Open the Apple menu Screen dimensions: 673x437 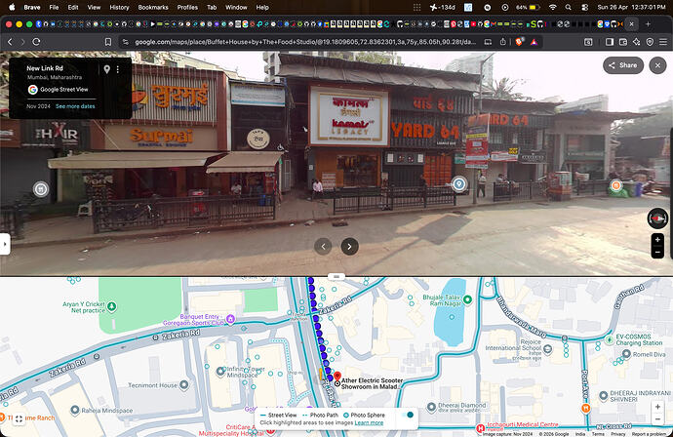(12, 7)
